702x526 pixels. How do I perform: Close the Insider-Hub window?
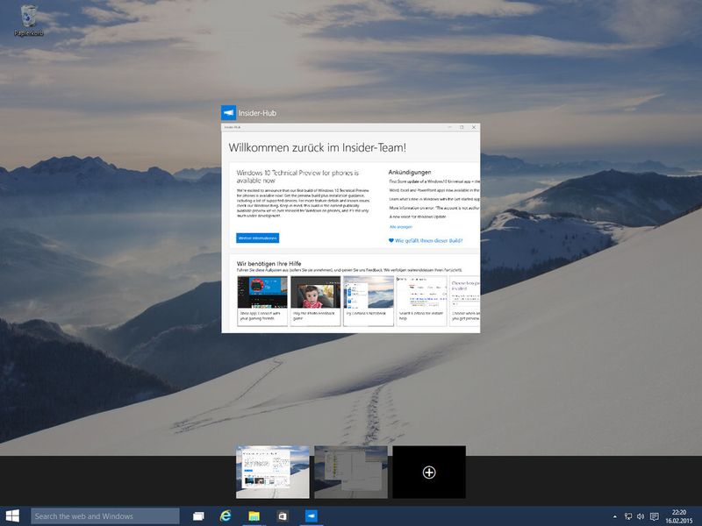[474, 127]
